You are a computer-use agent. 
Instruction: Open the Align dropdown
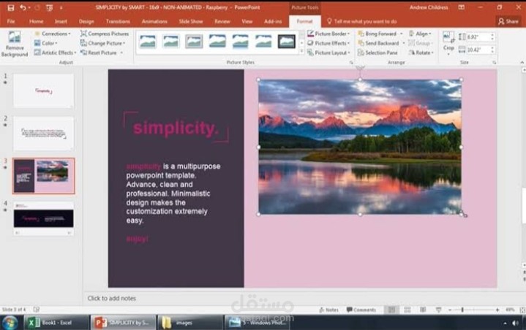tap(420, 34)
